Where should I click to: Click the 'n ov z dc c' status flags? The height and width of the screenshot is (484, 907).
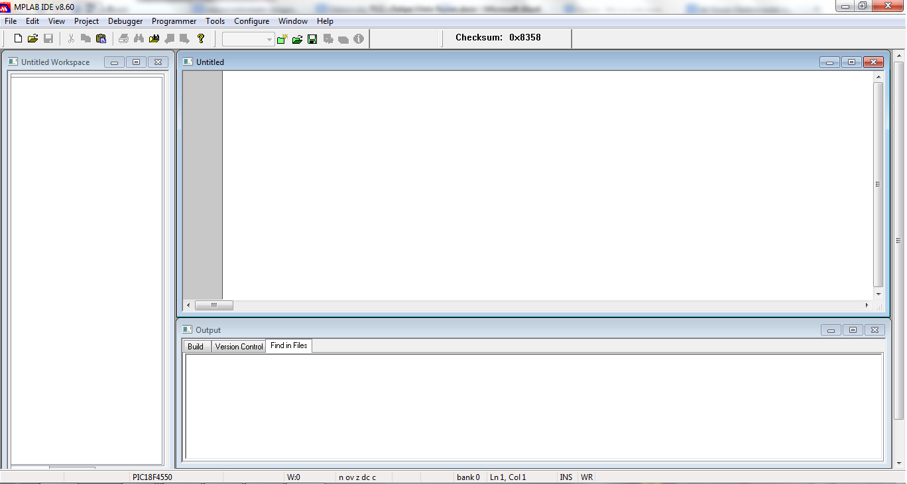357,477
